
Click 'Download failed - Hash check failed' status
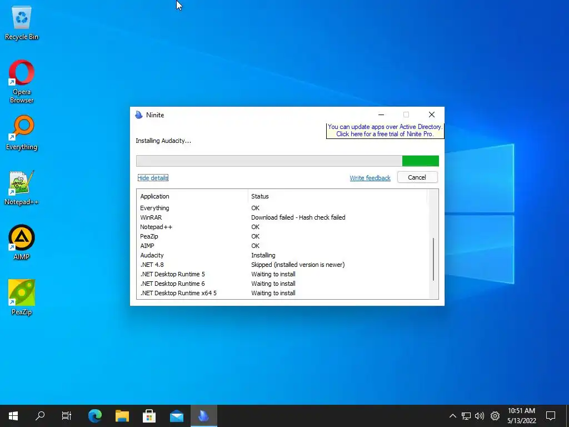(x=298, y=217)
